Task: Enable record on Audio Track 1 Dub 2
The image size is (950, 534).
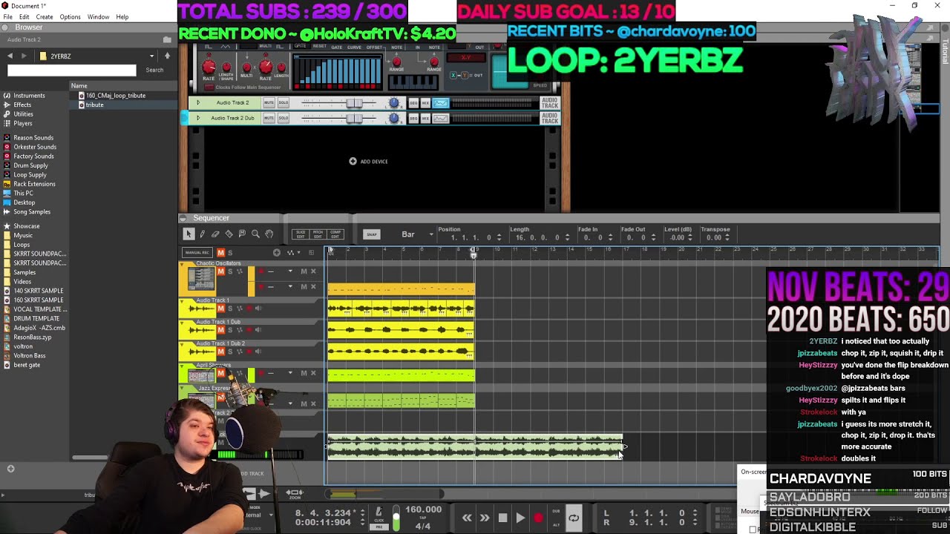Action: [249, 352]
